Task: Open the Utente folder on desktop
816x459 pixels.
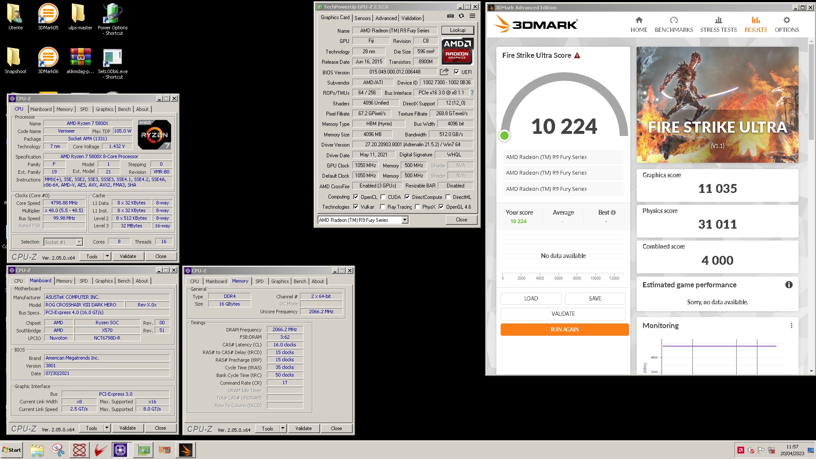Action: 15,16
